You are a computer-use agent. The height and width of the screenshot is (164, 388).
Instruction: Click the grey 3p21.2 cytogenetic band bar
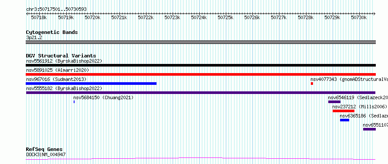tap(201, 42)
